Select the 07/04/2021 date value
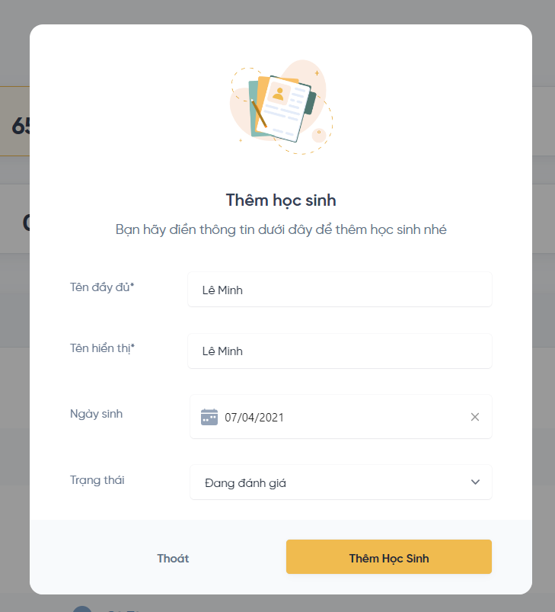The height and width of the screenshot is (612, 555). tap(254, 418)
